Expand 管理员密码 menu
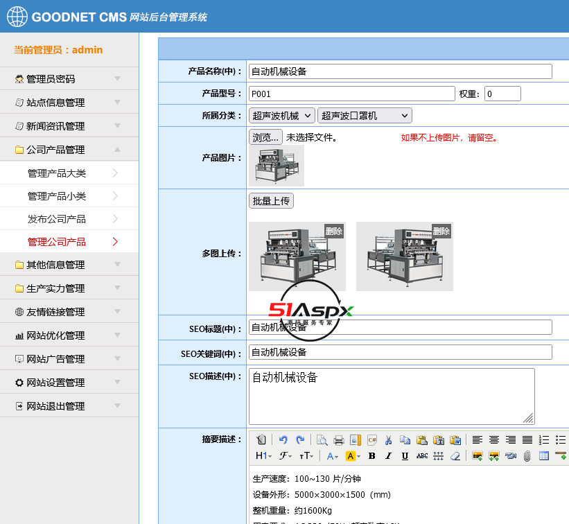The height and width of the screenshot is (524, 569). 69,79
